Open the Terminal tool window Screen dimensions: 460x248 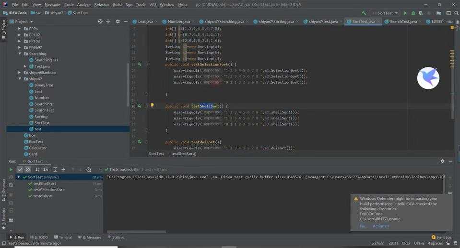[x=63, y=237]
